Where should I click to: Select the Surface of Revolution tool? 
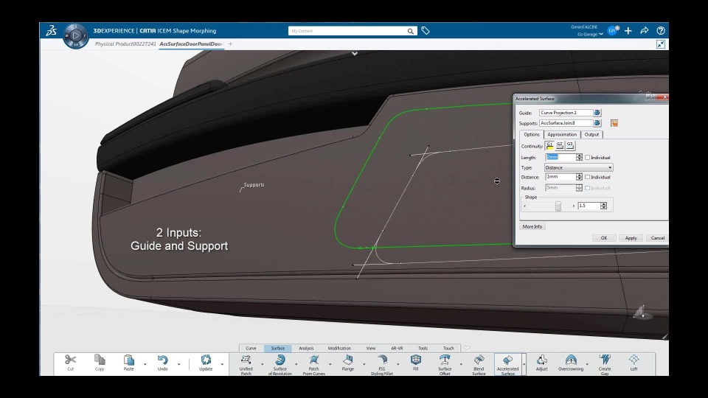pos(280,364)
